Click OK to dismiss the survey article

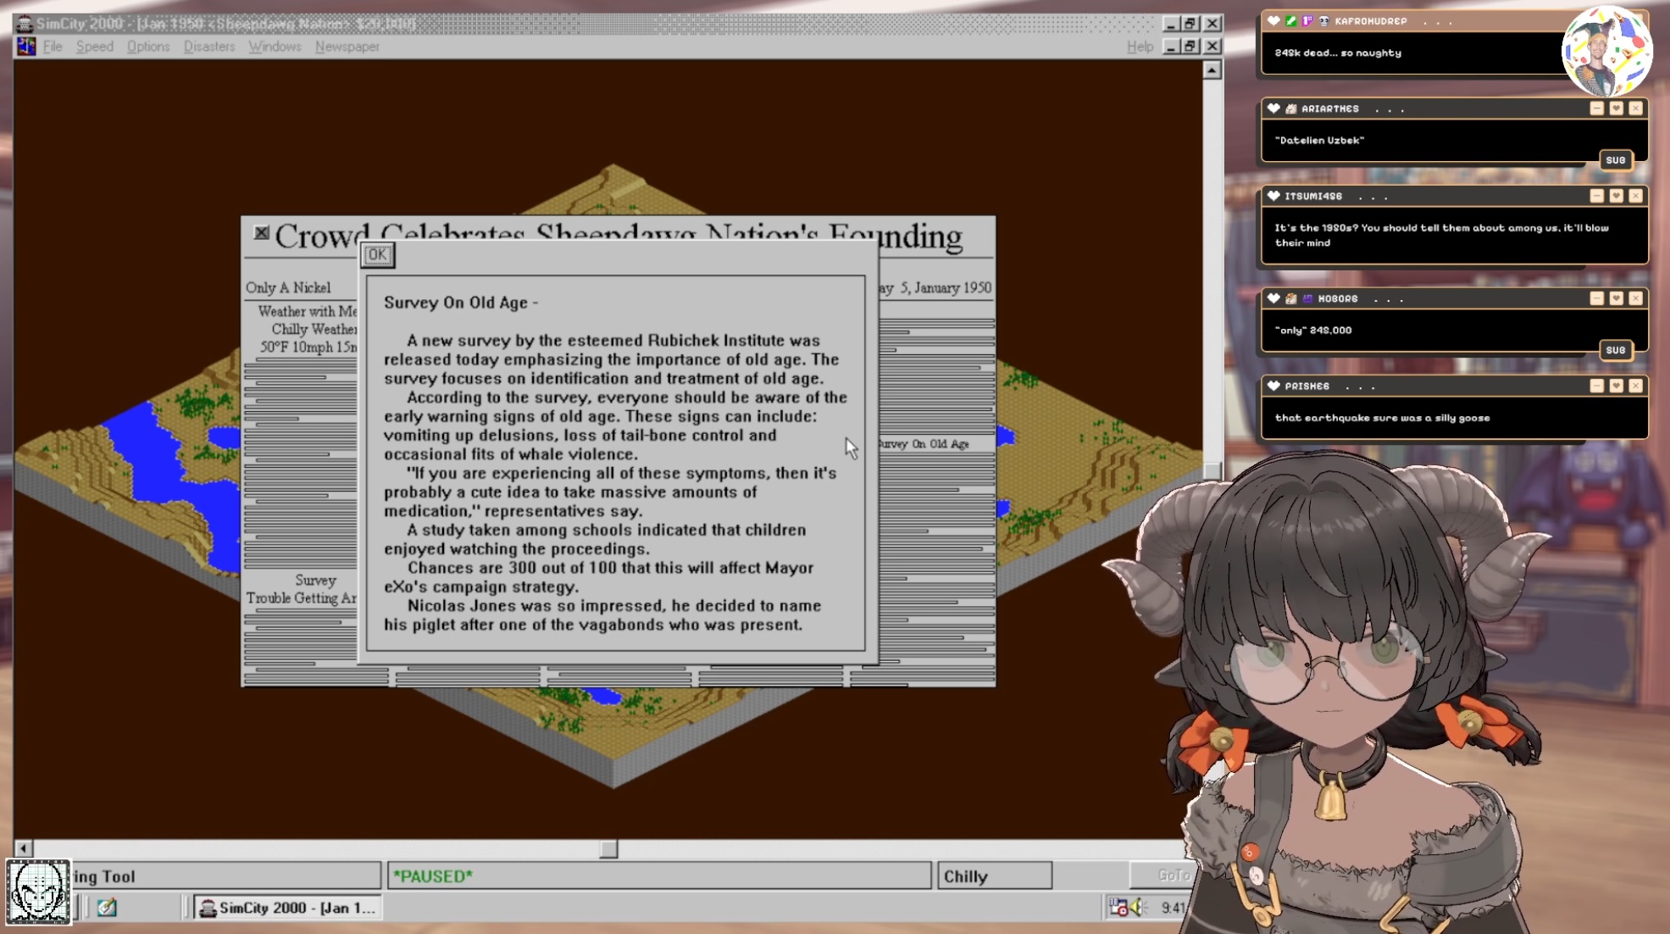pos(377,254)
